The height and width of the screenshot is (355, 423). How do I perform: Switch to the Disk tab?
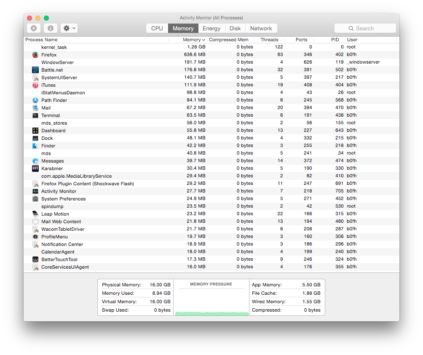click(235, 28)
